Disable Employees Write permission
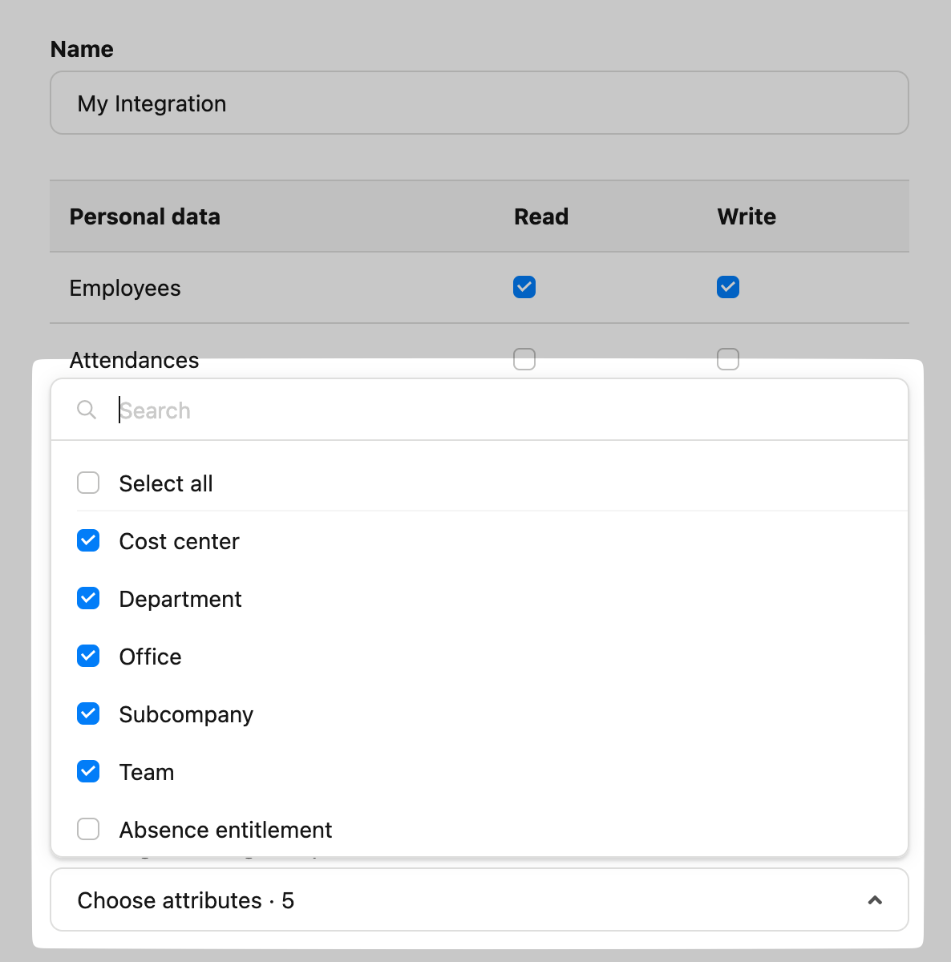This screenshot has height=962, width=951. (x=728, y=287)
